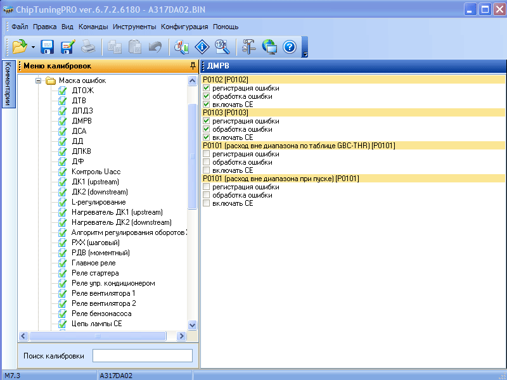Uncheck 'включать CE' under P0103
The image size is (507, 380).
pos(206,137)
